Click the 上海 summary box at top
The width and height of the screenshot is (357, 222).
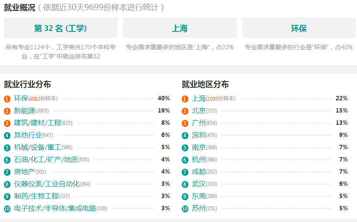[x=180, y=28]
